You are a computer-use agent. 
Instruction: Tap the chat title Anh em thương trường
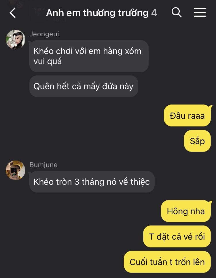(97, 13)
